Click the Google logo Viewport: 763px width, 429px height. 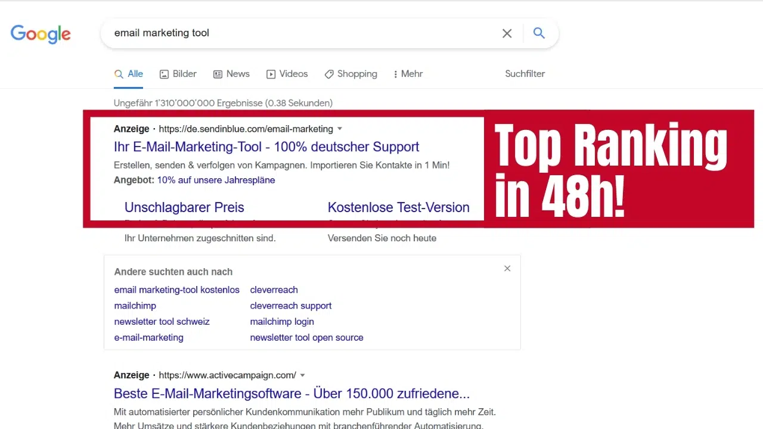coord(41,34)
